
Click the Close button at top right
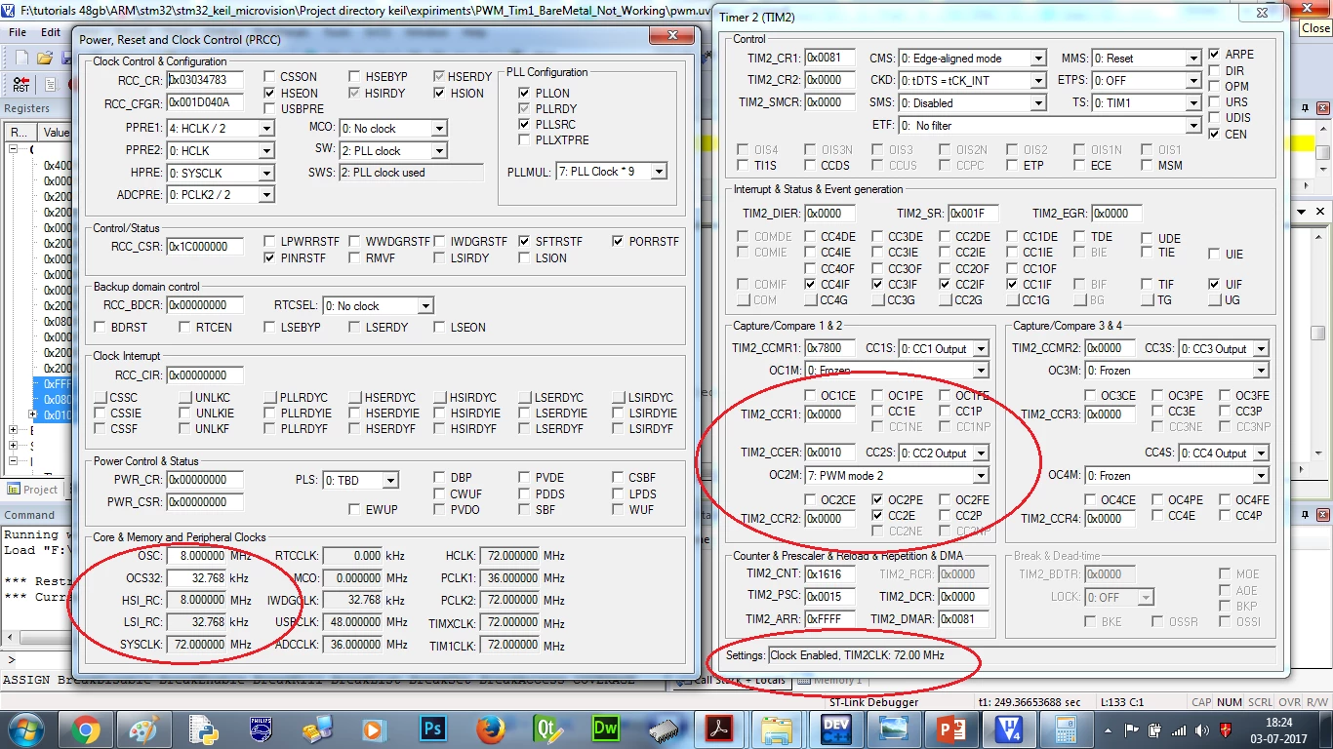1315,28
